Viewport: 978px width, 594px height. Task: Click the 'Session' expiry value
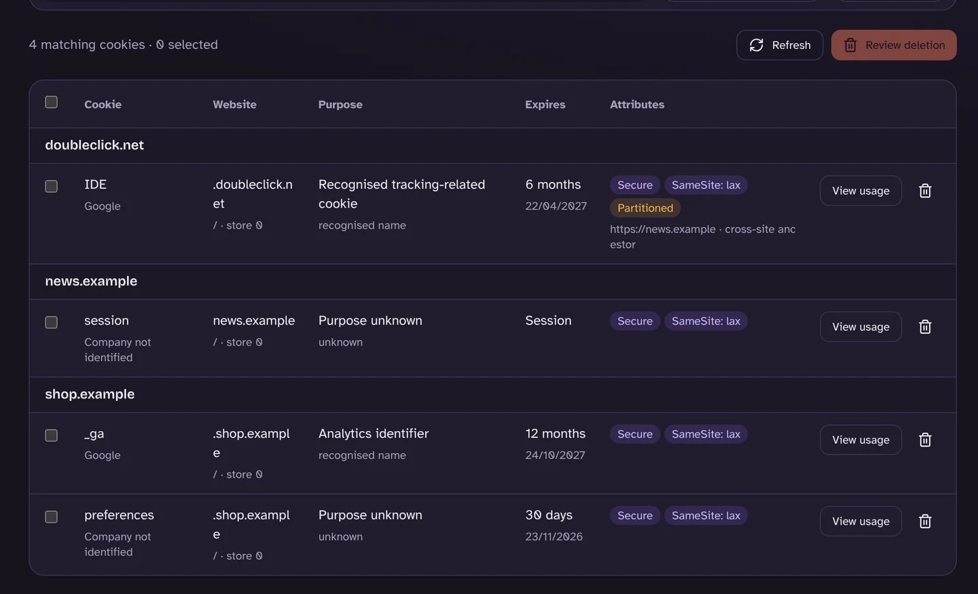point(548,320)
